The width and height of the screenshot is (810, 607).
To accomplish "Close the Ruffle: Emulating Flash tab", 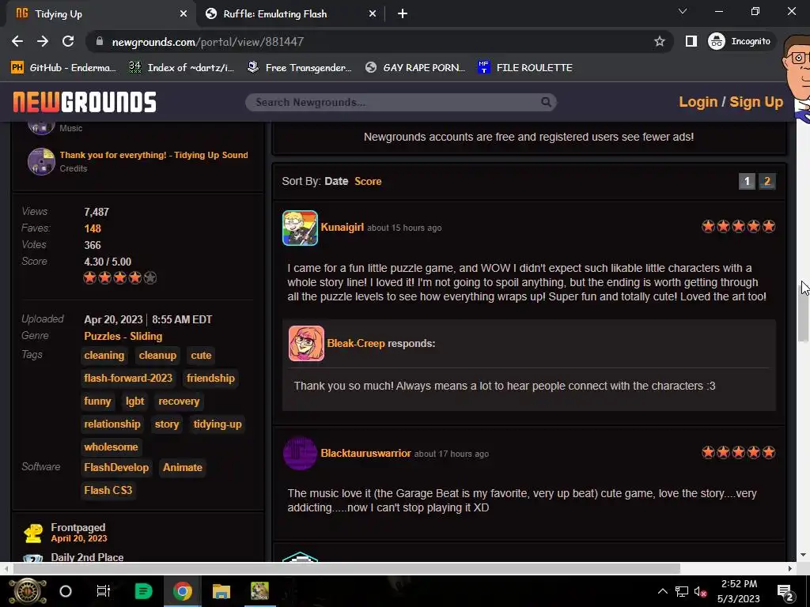I will [373, 14].
